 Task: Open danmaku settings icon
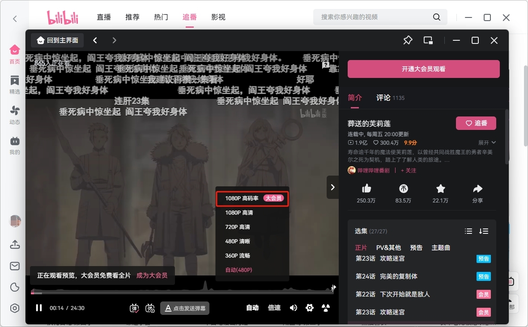coord(150,308)
